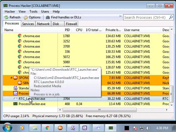Image resolution: width=176 pixels, height=132 pixels.
Task: Open Options from the toolbar
Action: (32, 17)
